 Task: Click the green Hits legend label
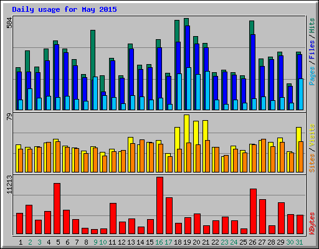[312, 26]
